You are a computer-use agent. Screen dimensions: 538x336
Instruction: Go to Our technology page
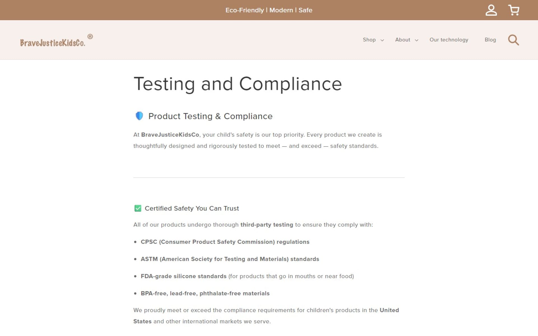(x=449, y=40)
